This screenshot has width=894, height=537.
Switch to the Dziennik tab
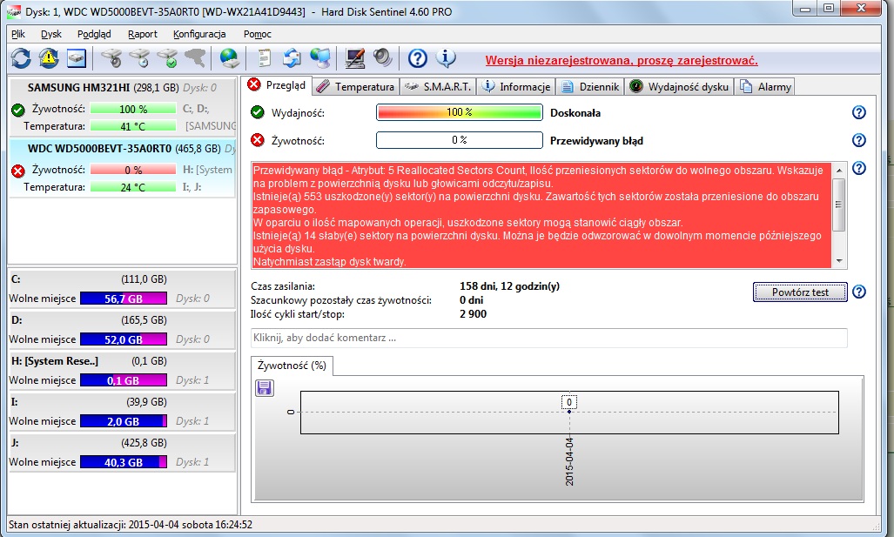[x=591, y=87]
